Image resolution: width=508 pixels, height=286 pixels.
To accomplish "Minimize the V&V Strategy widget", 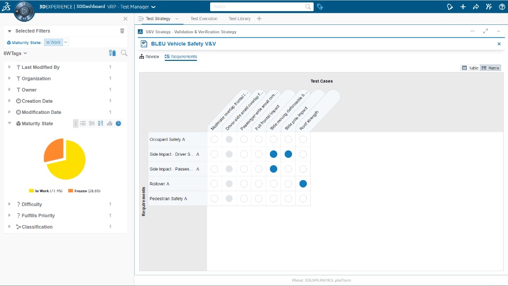I will pyautogui.click(x=473, y=31).
